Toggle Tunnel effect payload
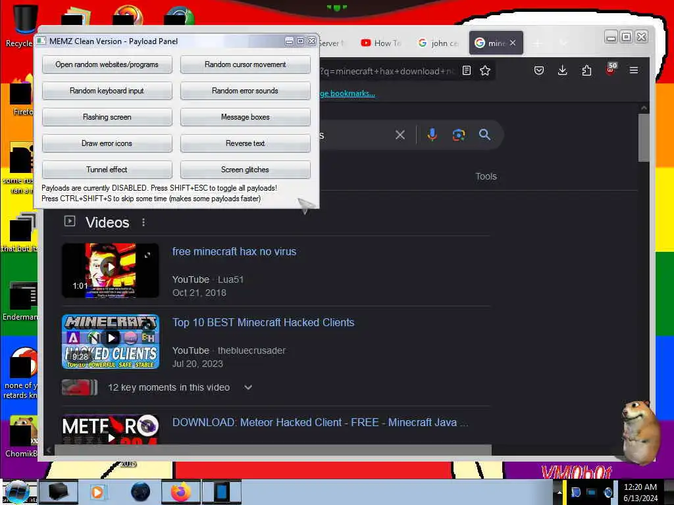Screen dimensions: 674x505 (107, 169)
